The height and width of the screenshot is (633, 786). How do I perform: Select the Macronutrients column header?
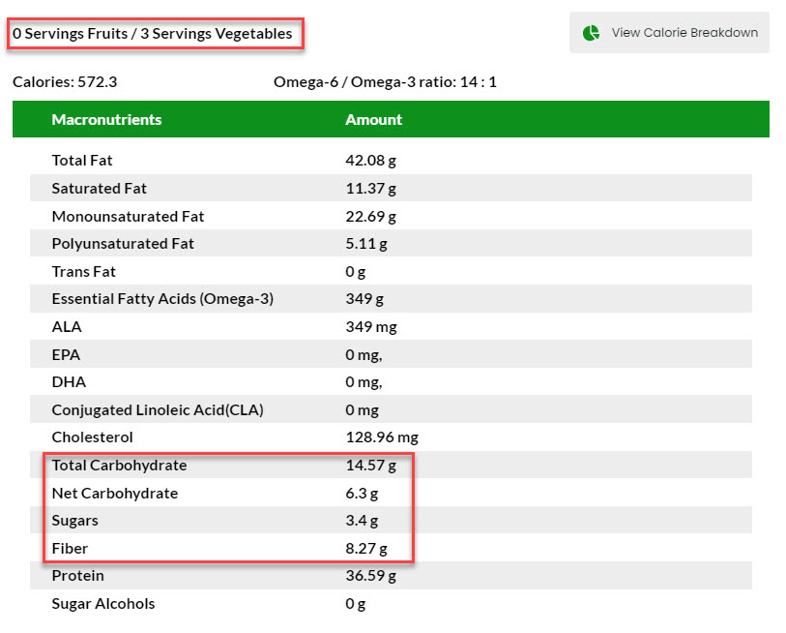[x=106, y=119]
